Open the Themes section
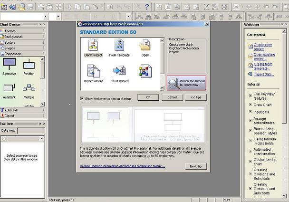This screenshot has width=289, height=202. pyautogui.click(x=22, y=31)
